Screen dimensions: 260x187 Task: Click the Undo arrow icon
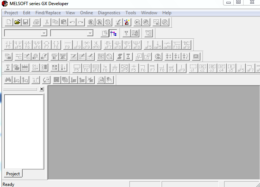pyautogui.click(x=72, y=22)
